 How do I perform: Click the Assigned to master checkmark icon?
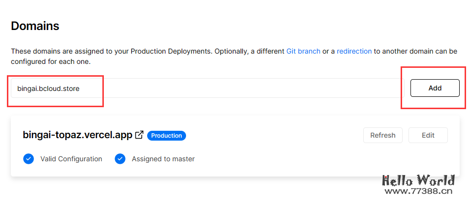click(120, 159)
